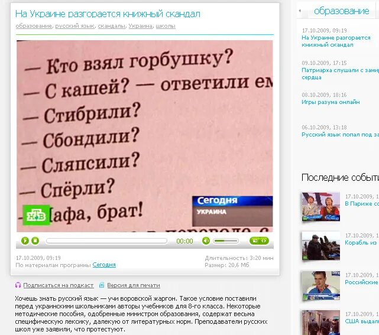This screenshot has height=335, width=379.
Task: Toggle fullscreen mode in the video player
Action: click(x=254, y=240)
